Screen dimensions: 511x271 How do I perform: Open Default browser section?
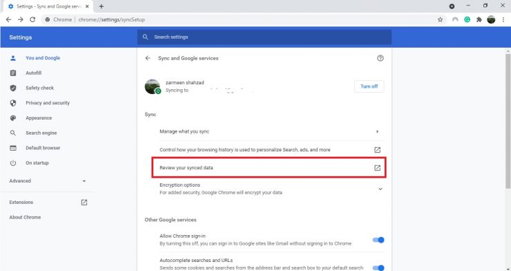coord(43,148)
